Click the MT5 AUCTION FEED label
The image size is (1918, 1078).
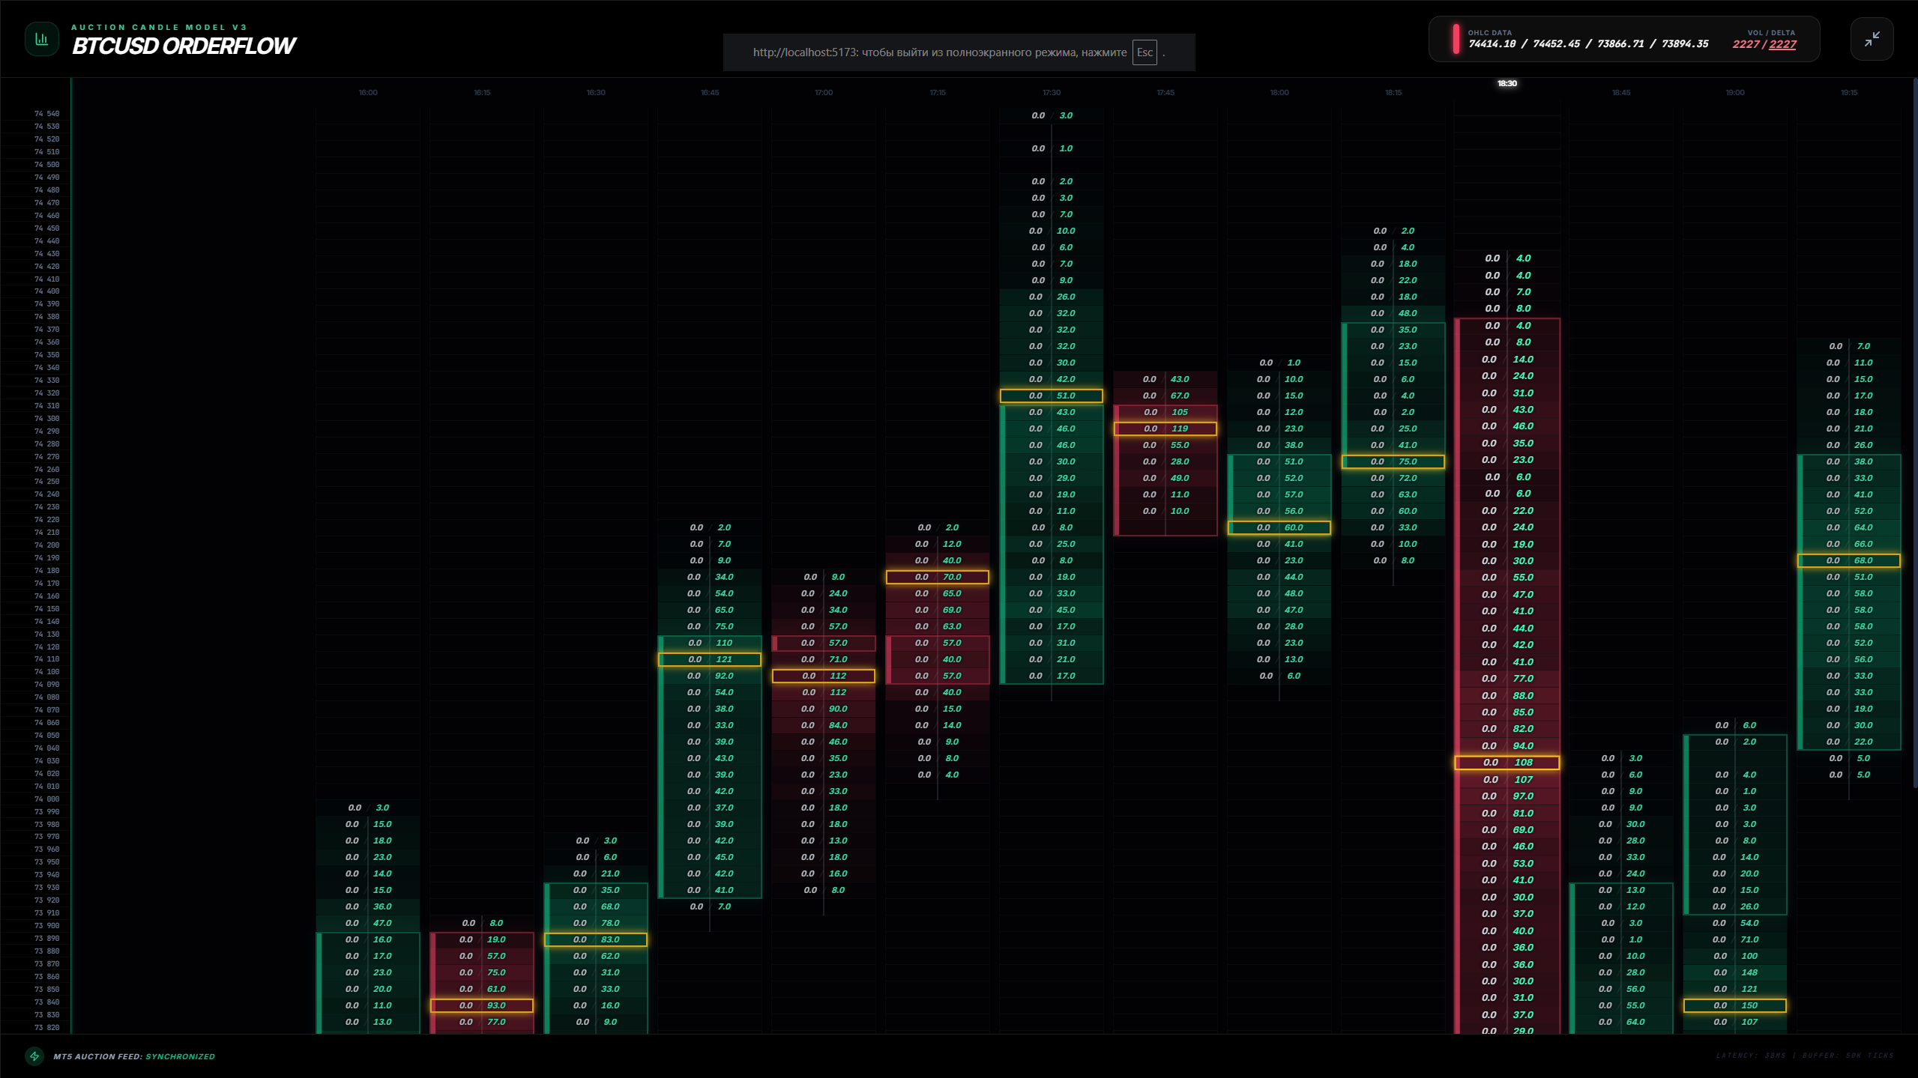coord(97,1056)
